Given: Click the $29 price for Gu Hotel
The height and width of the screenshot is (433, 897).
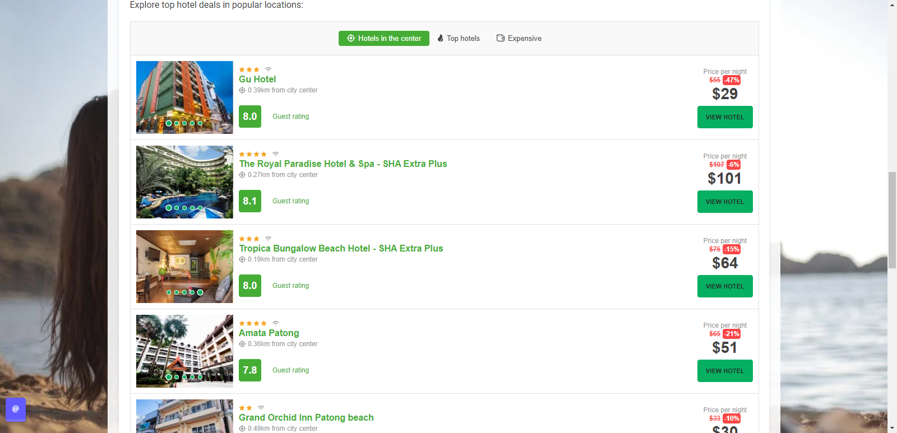Looking at the screenshot, I should (x=725, y=94).
